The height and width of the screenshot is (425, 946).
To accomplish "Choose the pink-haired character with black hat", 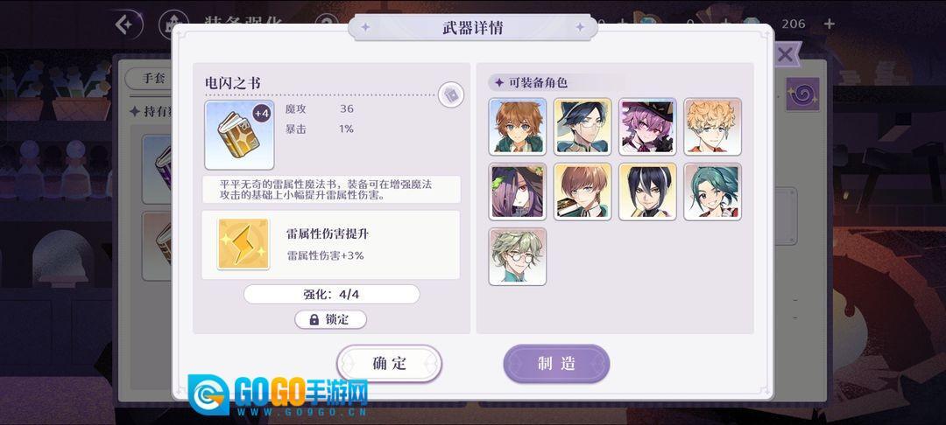I will point(647,127).
